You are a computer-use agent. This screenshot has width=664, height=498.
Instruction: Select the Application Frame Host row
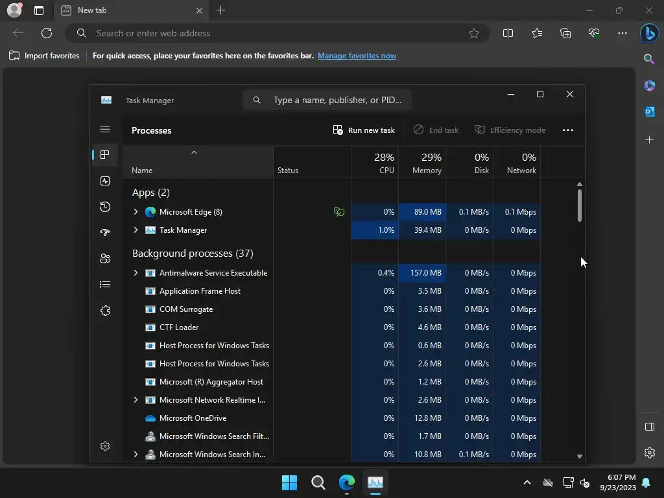pyautogui.click(x=331, y=291)
